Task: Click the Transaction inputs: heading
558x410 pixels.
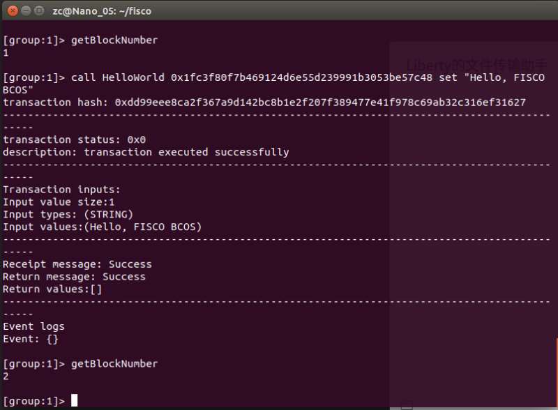Action: [x=61, y=190]
